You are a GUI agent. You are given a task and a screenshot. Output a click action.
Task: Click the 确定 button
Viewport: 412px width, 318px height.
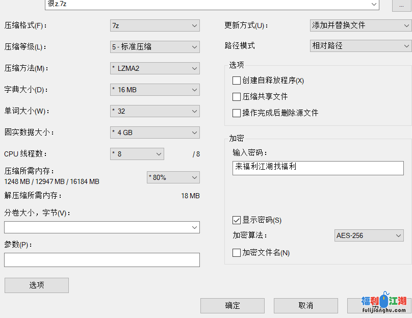coord(232,306)
